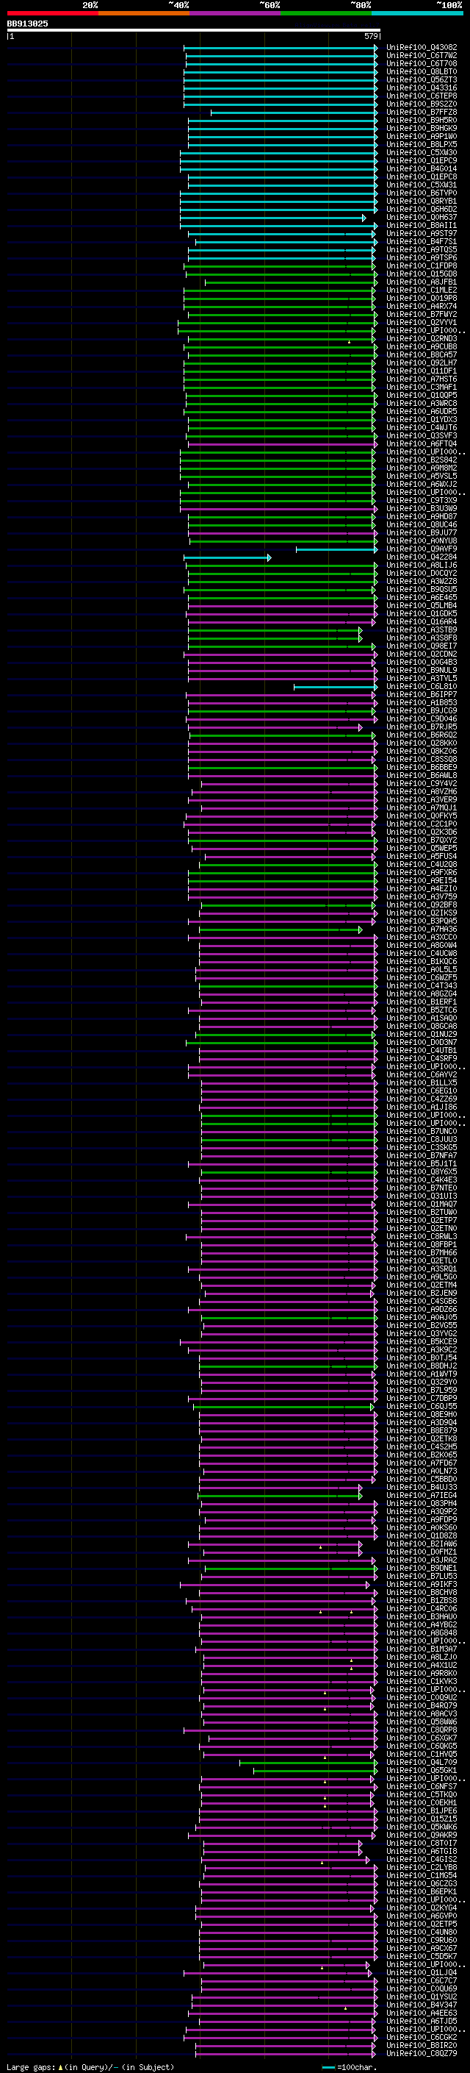This screenshot has height=2073, width=470.
Task: Click the red ~20% identity legend segment
Action: tap(52, 13)
